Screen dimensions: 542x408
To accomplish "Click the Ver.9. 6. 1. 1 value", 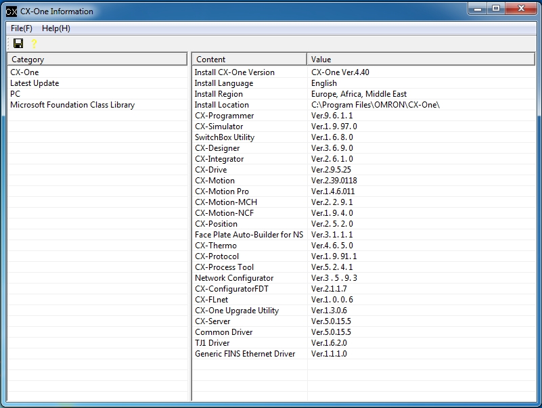I will click(332, 116).
